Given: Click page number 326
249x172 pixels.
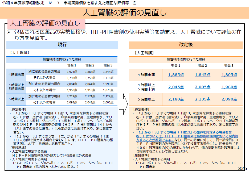Looking at the screenshot, I should 242,169.
